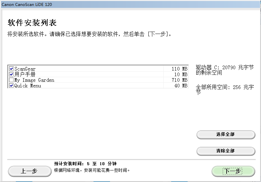This screenshot has width=261, height=182.
Task: Click the 10 MB size cell
Action: point(181,75)
